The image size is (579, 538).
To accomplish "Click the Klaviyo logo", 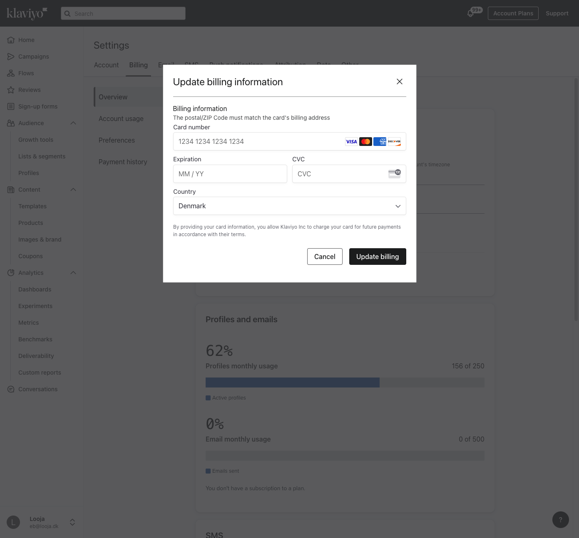I will coord(27,13).
